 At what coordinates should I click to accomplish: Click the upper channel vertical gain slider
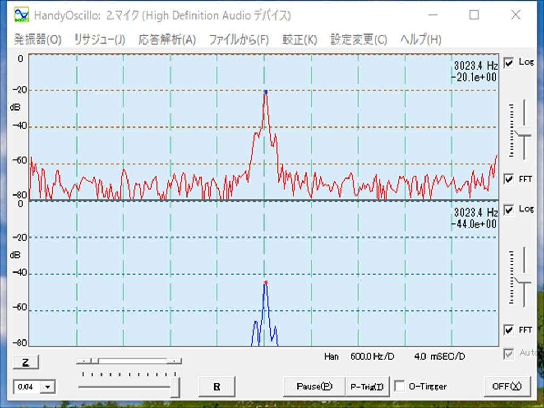click(524, 135)
